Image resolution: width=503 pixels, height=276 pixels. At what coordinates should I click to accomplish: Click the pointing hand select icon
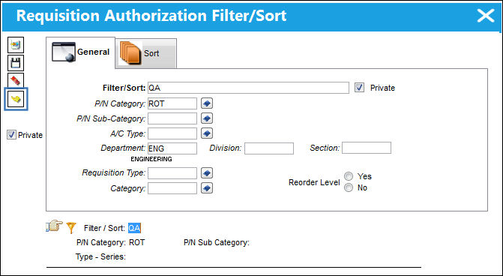54,226
